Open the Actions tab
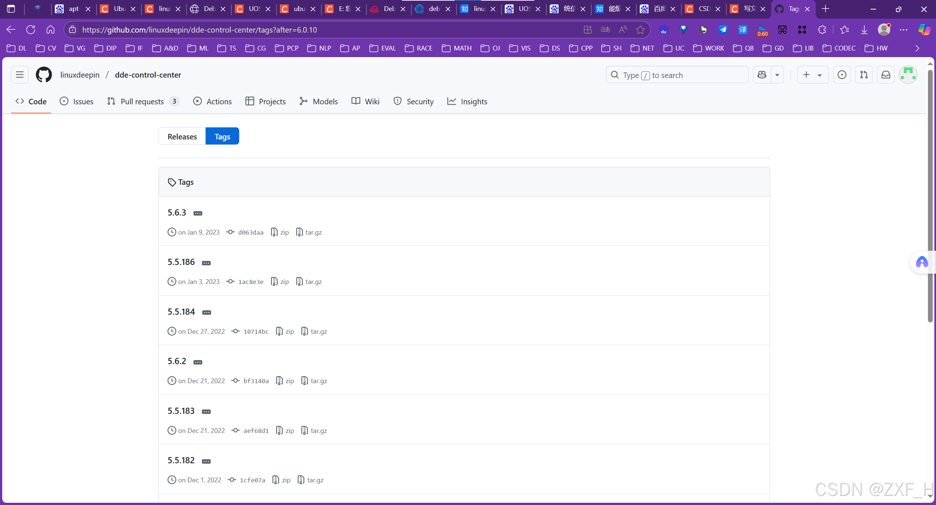 click(x=213, y=101)
